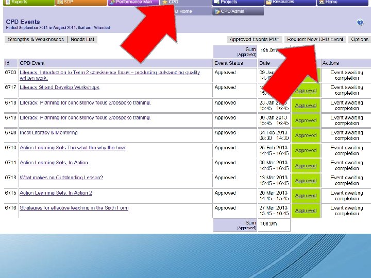This screenshot has height=278, width=371.
Task: Click the 30 Jan 2013 date cell
Action: (x=274, y=120)
